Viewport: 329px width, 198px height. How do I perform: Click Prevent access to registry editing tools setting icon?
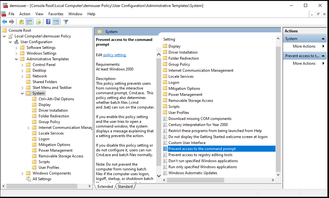[165, 155]
